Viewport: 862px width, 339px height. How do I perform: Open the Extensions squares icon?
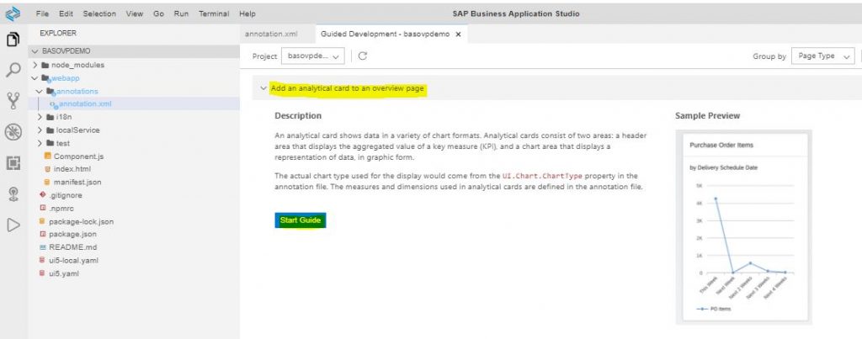[x=13, y=163]
